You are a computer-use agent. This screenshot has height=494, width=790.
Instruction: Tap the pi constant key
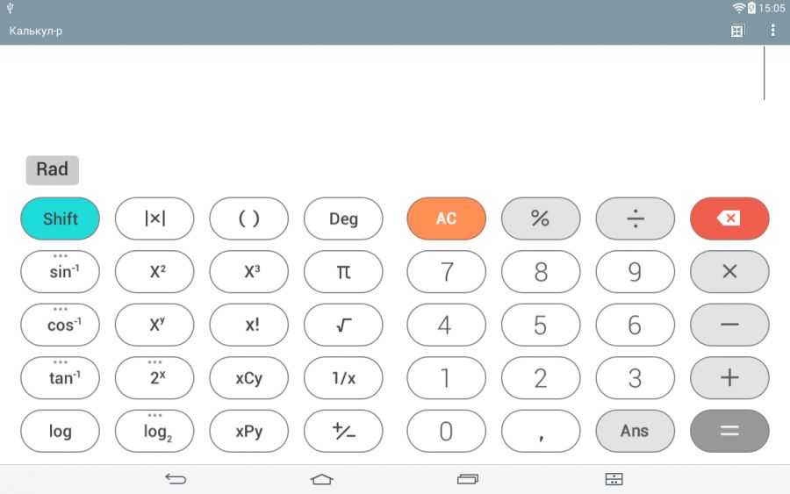click(343, 272)
